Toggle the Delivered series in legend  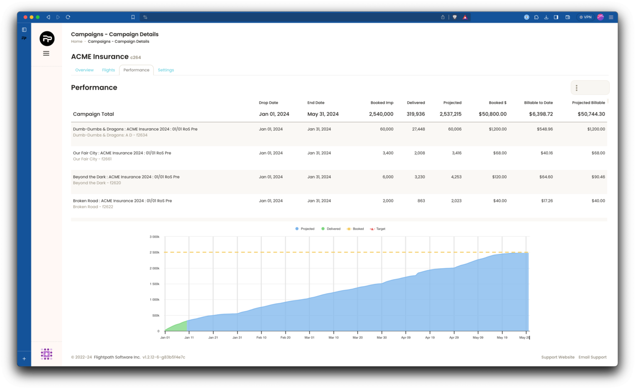(x=331, y=229)
